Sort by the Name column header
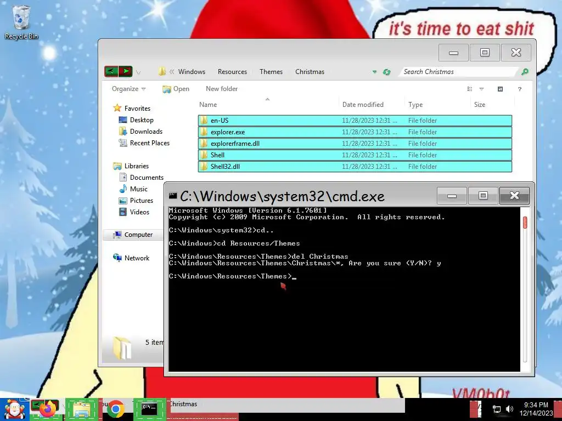Screen dimensions: 562x421 268,105
